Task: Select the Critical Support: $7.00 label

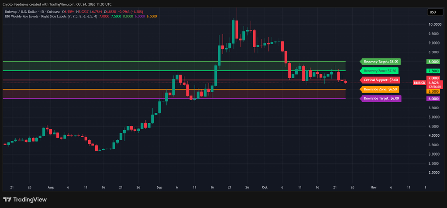Action: [380, 80]
